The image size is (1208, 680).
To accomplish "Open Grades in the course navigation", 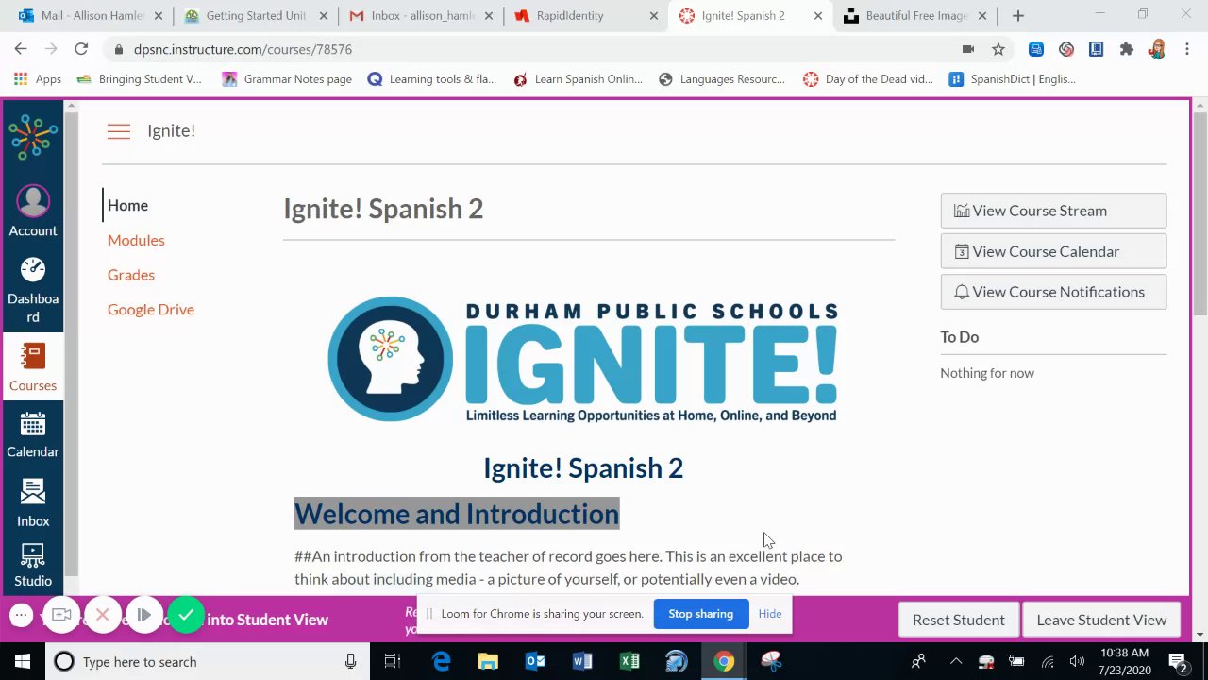I will click(x=131, y=275).
